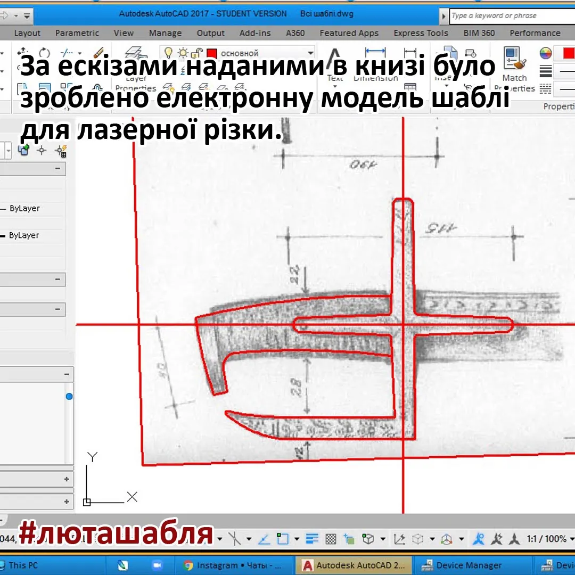Toggle the layer freeze sun icon
The width and height of the screenshot is (575, 575).
pos(183,53)
